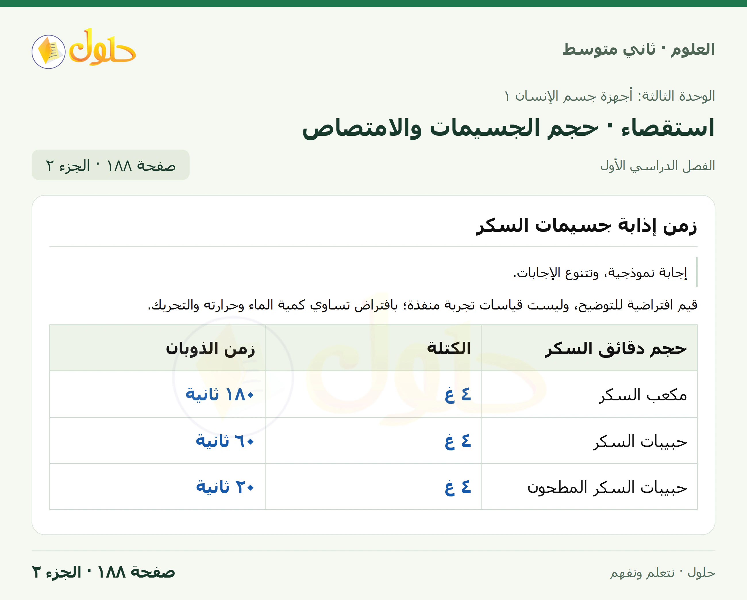This screenshot has width=747, height=600.
Task: Click the paragraph starting with 'قيم افتراضية للتوضيح'
Action: pos(422,305)
